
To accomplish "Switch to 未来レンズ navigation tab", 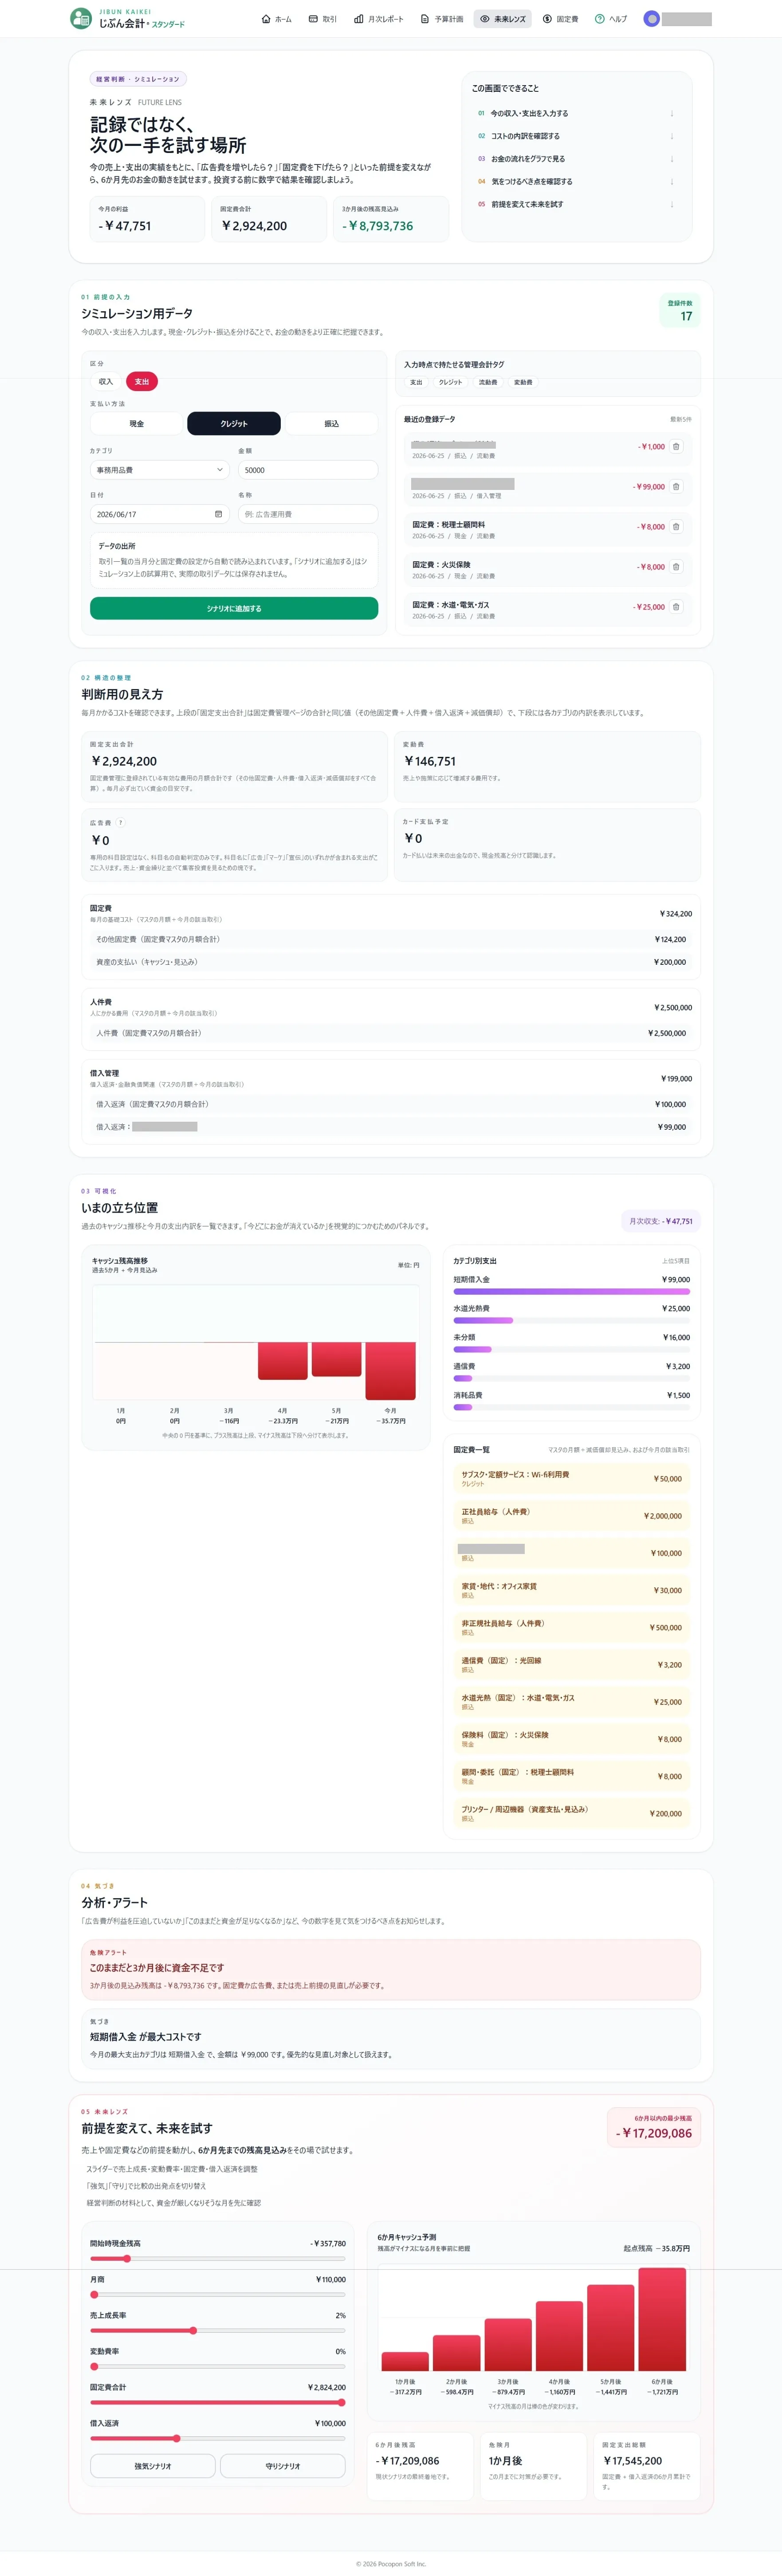I will [x=502, y=19].
